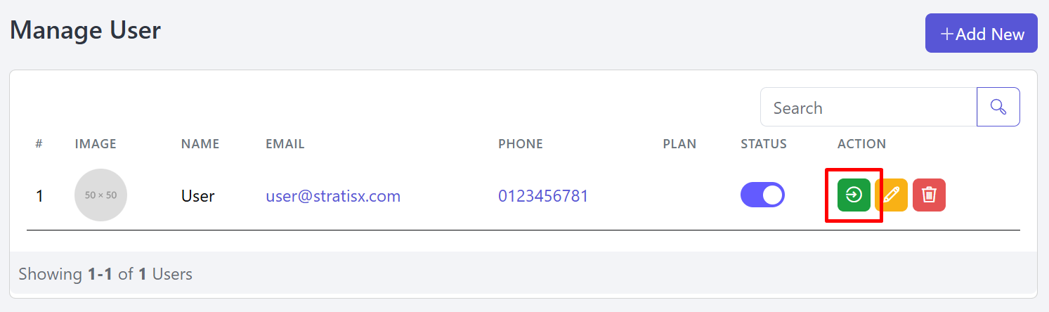Toggle the status switch for User

point(762,195)
